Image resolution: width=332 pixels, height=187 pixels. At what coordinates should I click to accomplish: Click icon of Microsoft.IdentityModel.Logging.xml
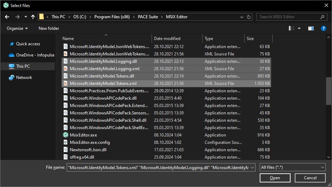coord(66,69)
